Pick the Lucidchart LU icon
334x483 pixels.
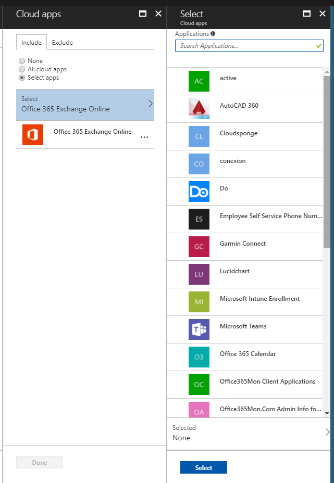click(199, 274)
